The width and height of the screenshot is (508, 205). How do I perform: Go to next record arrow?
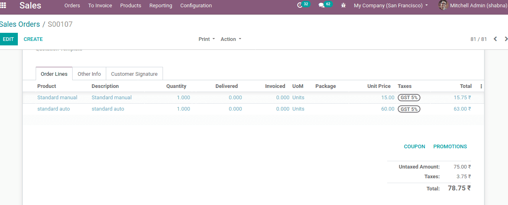tap(506, 39)
